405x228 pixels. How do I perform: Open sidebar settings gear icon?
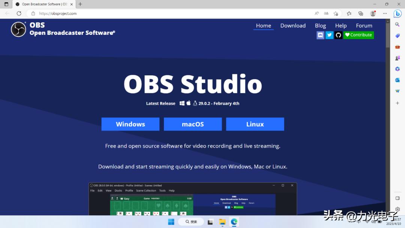(397, 209)
